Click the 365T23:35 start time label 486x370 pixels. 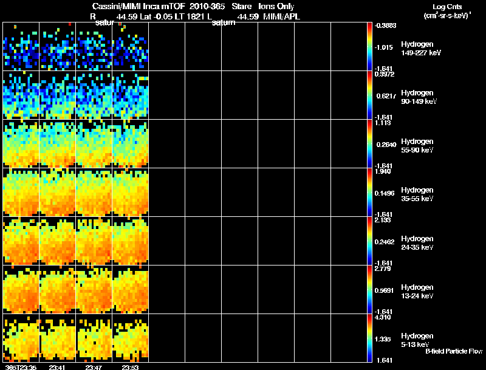21,367
